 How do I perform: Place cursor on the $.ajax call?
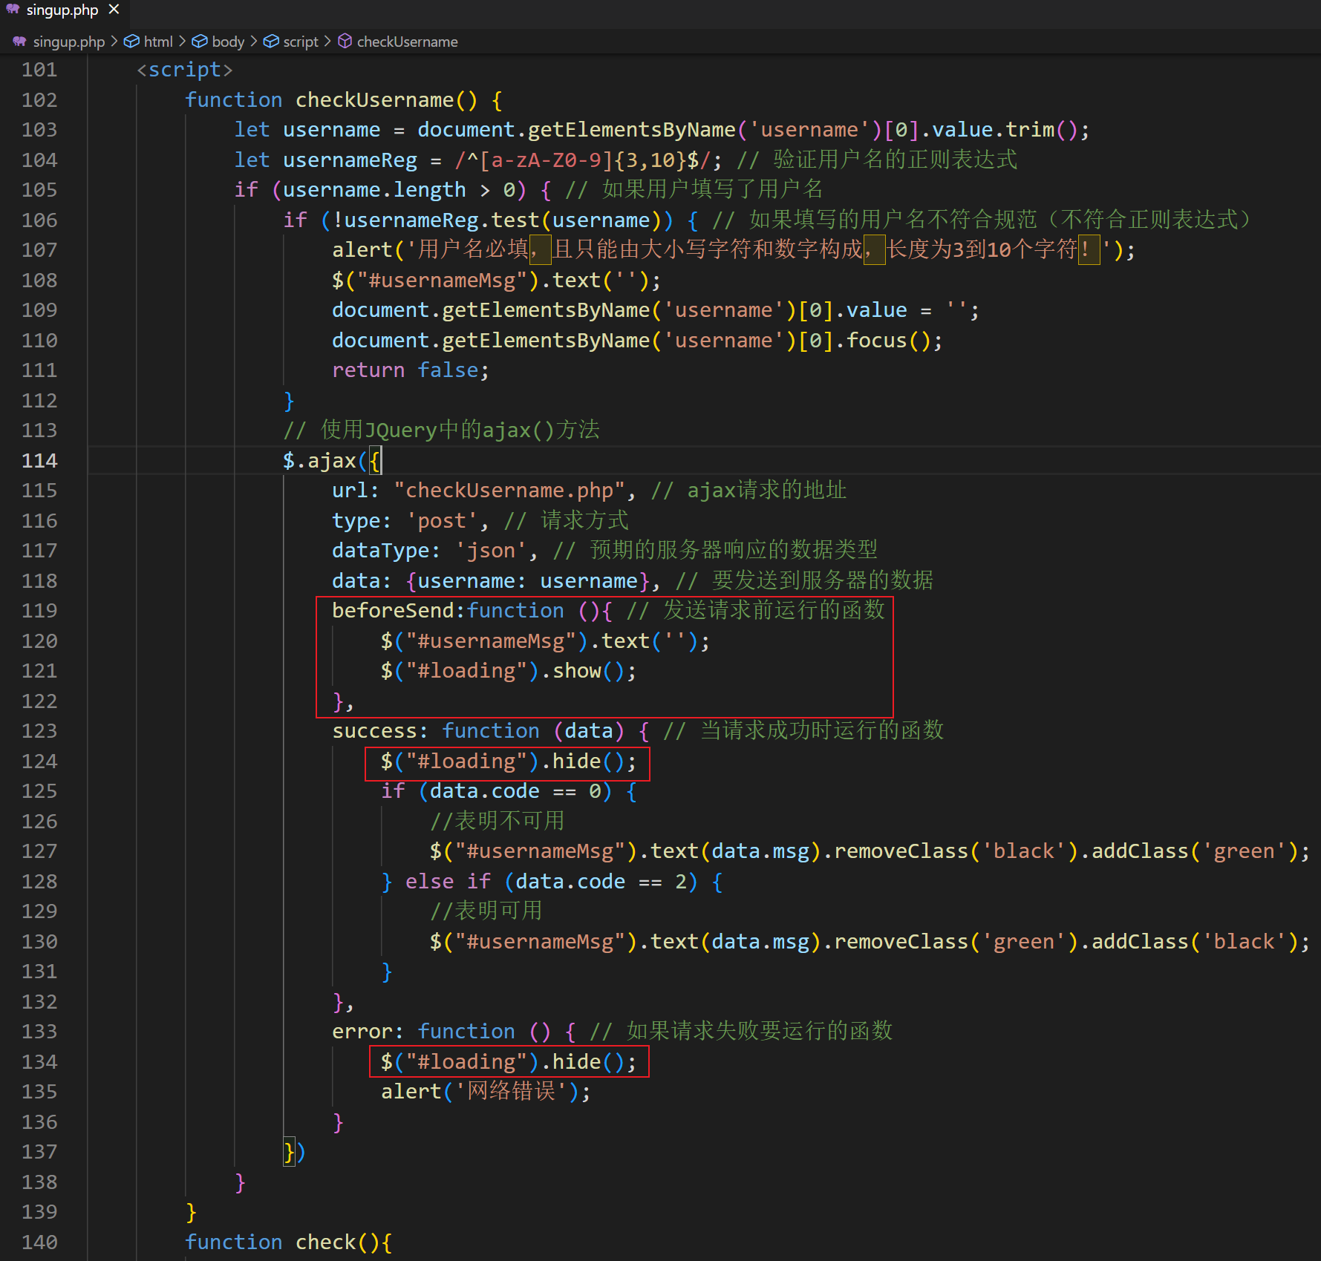[319, 461]
